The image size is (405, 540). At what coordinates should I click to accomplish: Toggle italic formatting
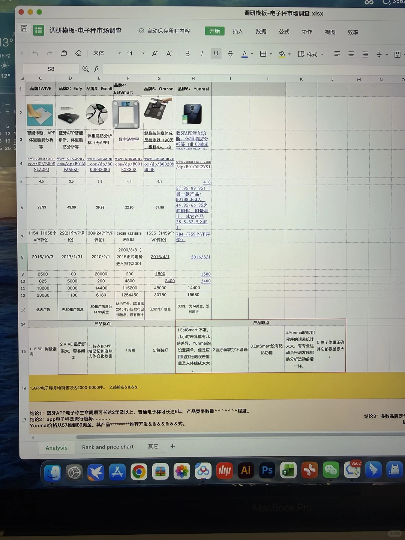(x=202, y=54)
